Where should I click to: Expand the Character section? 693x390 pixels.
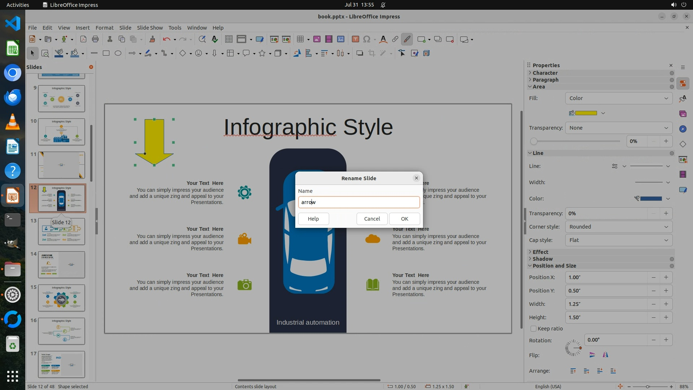click(x=545, y=73)
